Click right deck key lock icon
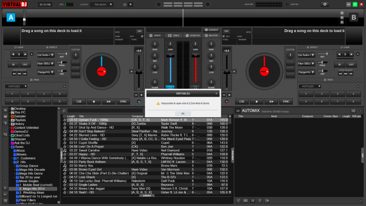 click(224, 37)
